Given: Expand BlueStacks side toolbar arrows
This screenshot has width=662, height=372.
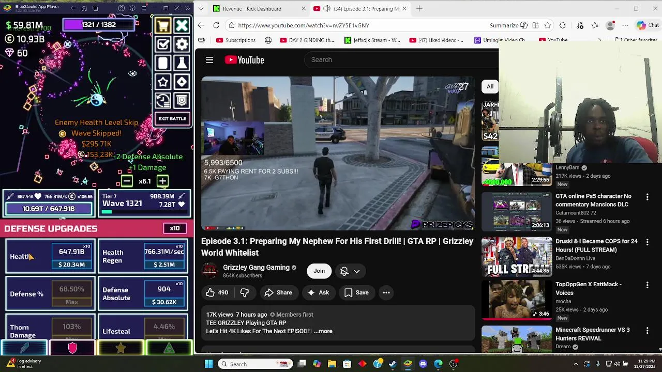Looking at the screenshot, I should pos(188,8).
